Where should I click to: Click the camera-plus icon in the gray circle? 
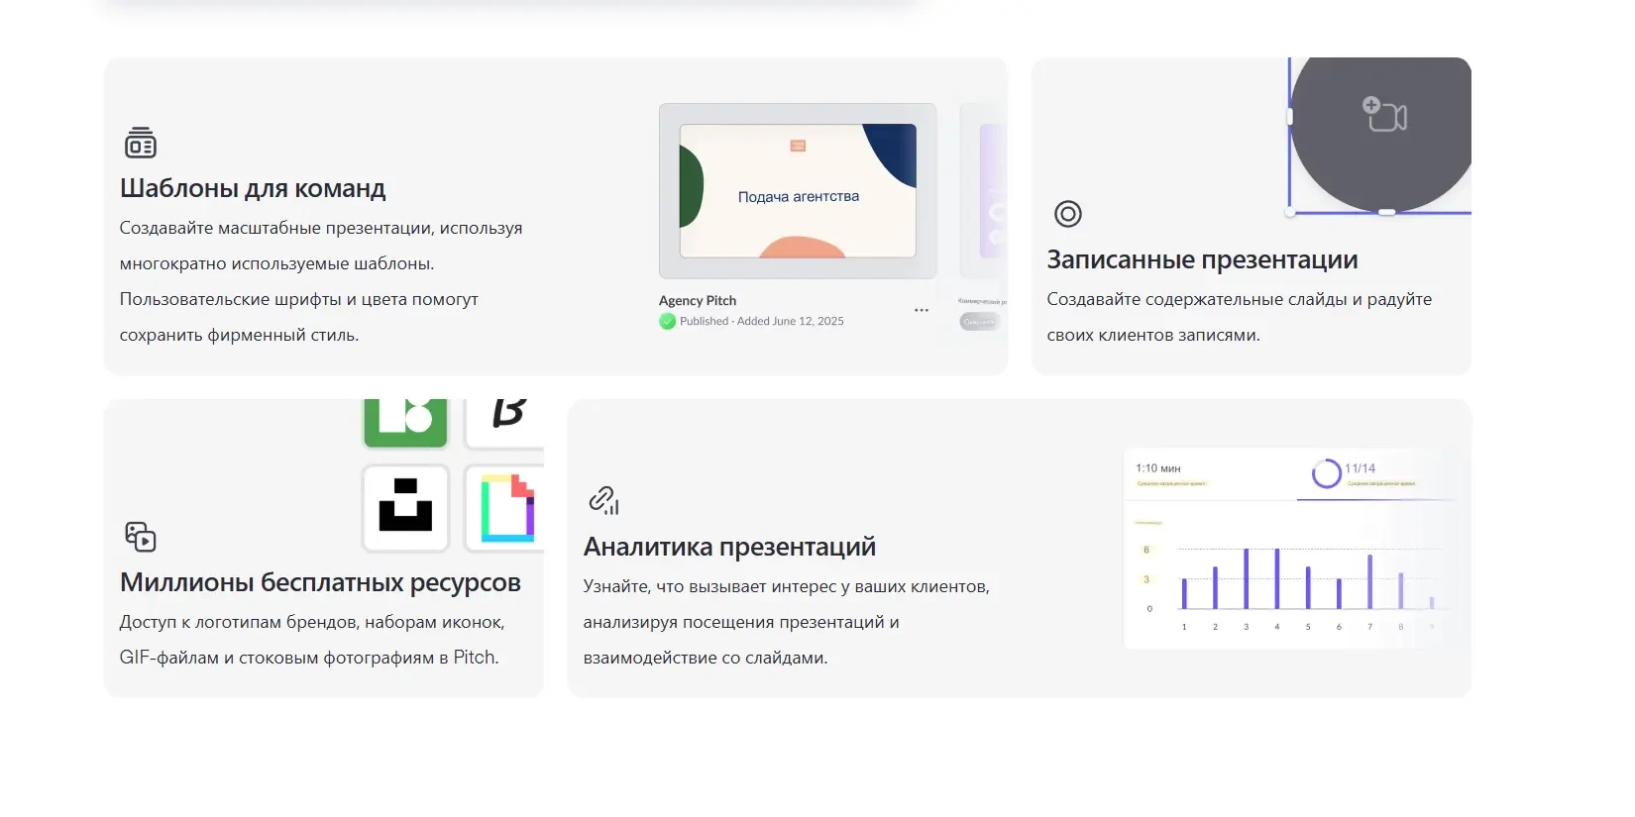click(1384, 115)
